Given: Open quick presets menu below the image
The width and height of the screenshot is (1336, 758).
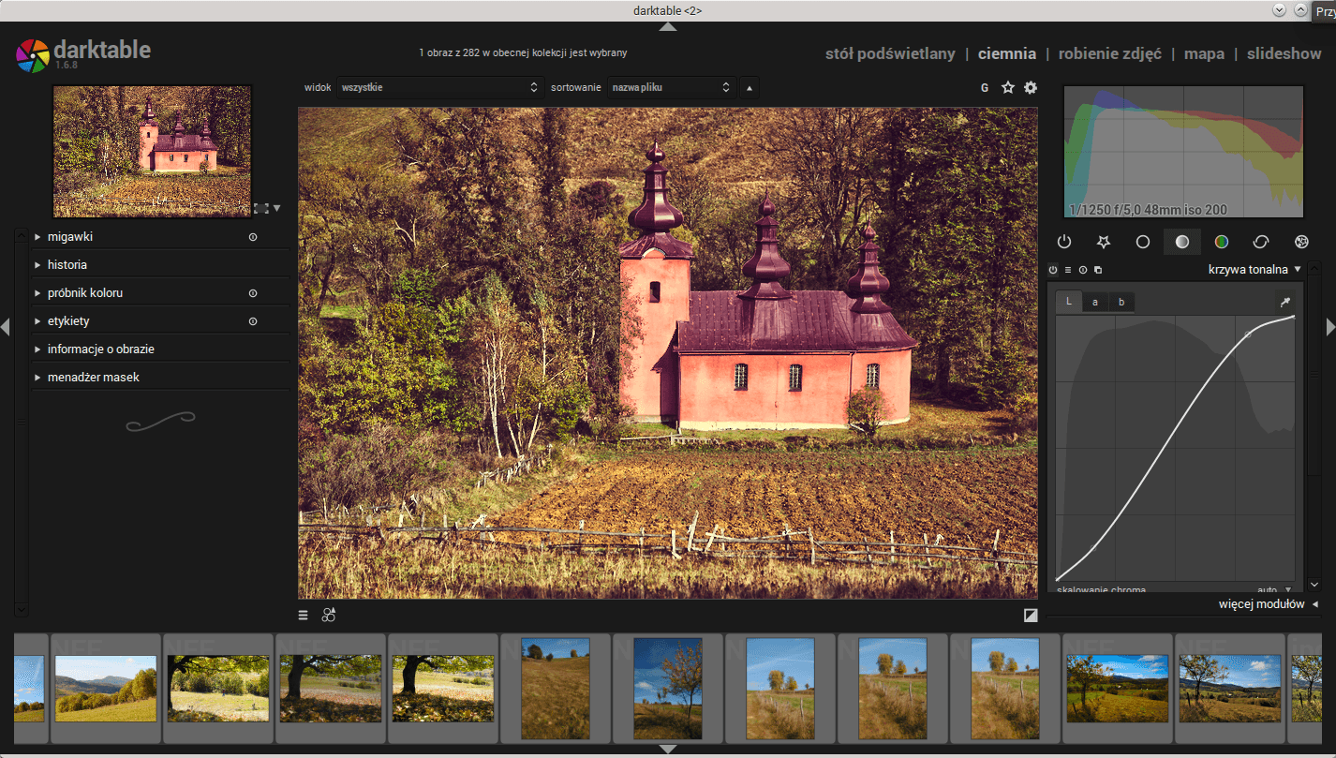Looking at the screenshot, I should point(304,616).
